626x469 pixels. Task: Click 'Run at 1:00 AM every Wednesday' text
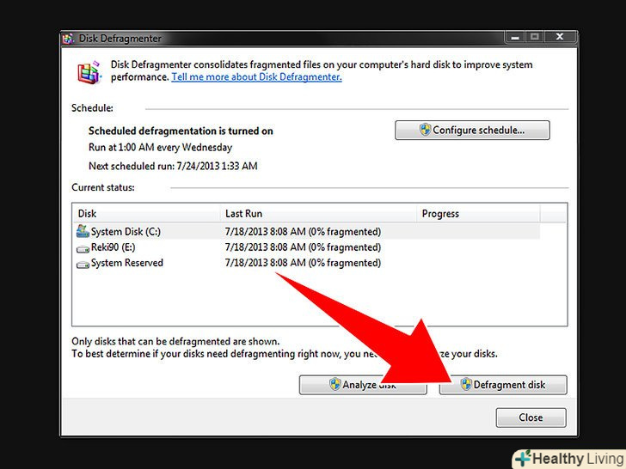[160, 148]
